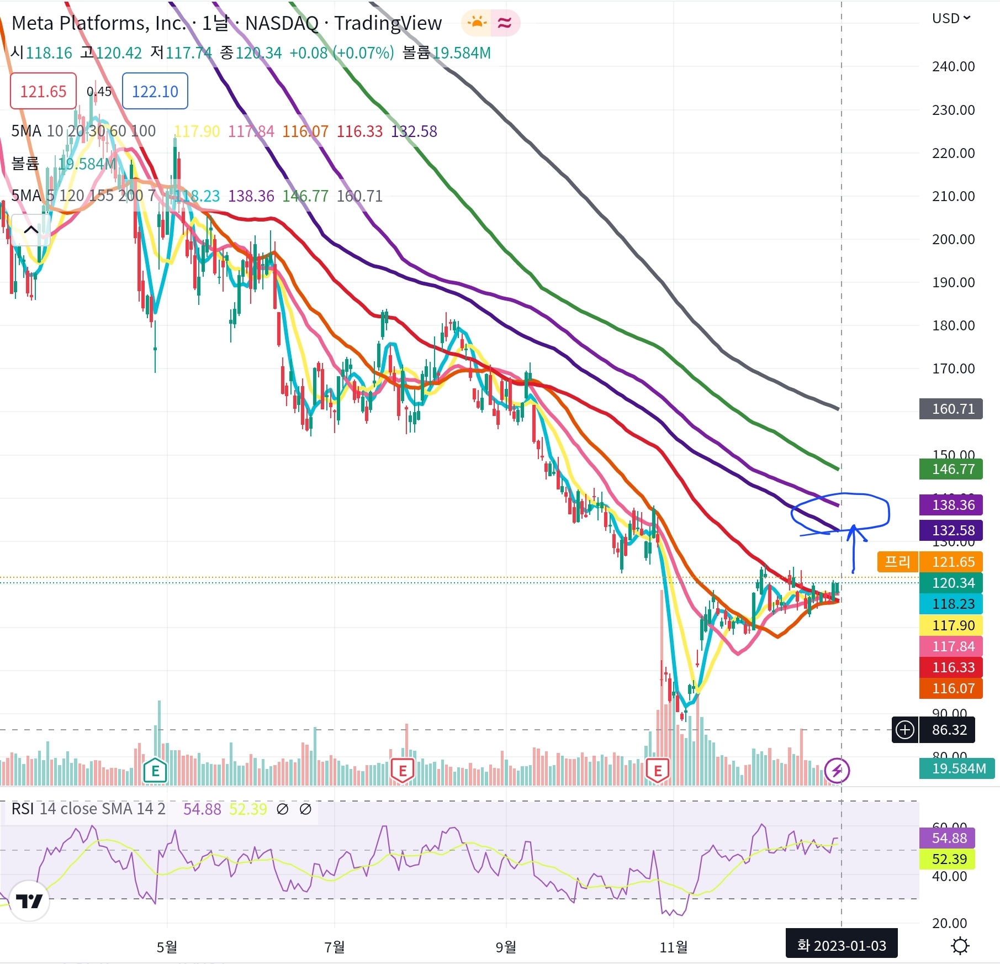
Task: Click the 138.36 purple price label
Action: (951, 505)
